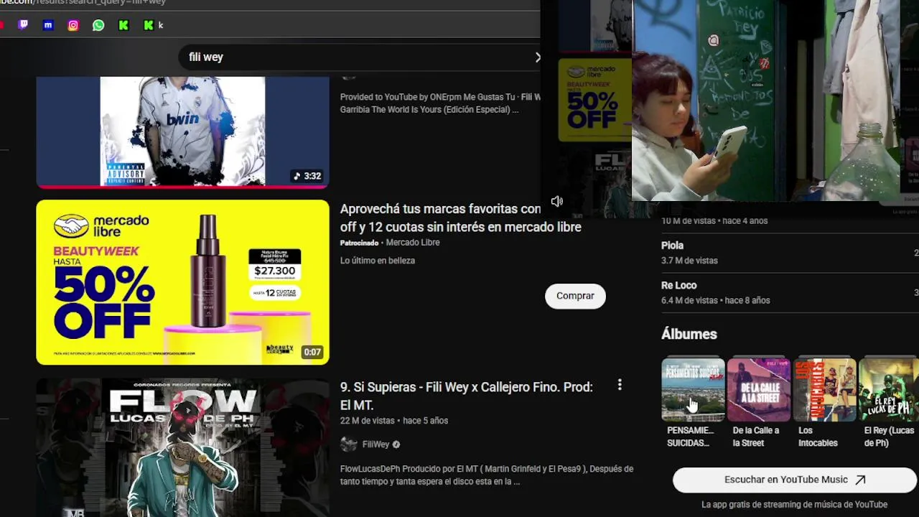Image resolution: width=919 pixels, height=517 pixels.
Task: Open the '9. Si Supieras - Fili Wey' title
Action: point(466,396)
